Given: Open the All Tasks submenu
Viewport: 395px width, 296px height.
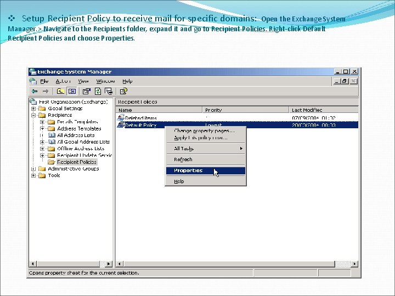Looking at the screenshot, I should pos(206,149).
